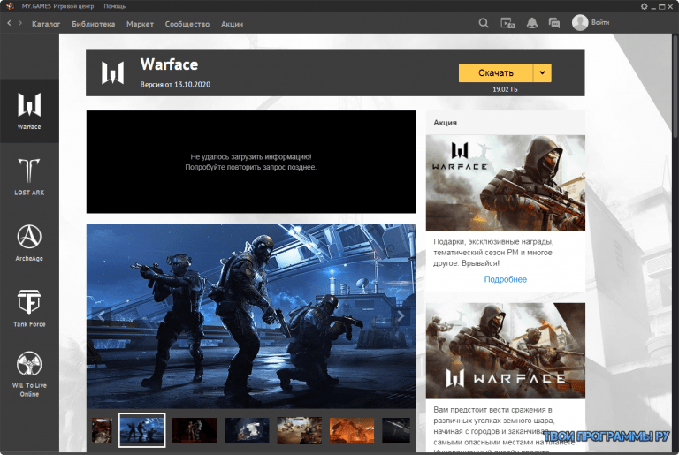Open the Каталог menu
679x455 pixels.
[46, 24]
